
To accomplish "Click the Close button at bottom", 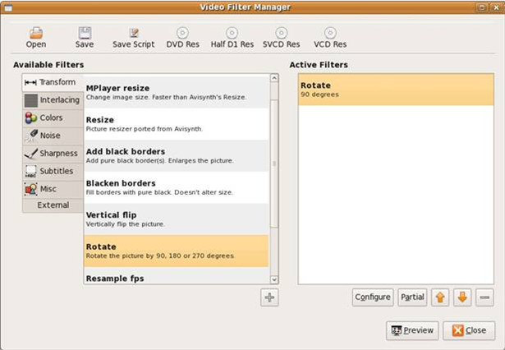I will pyautogui.click(x=469, y=330).
